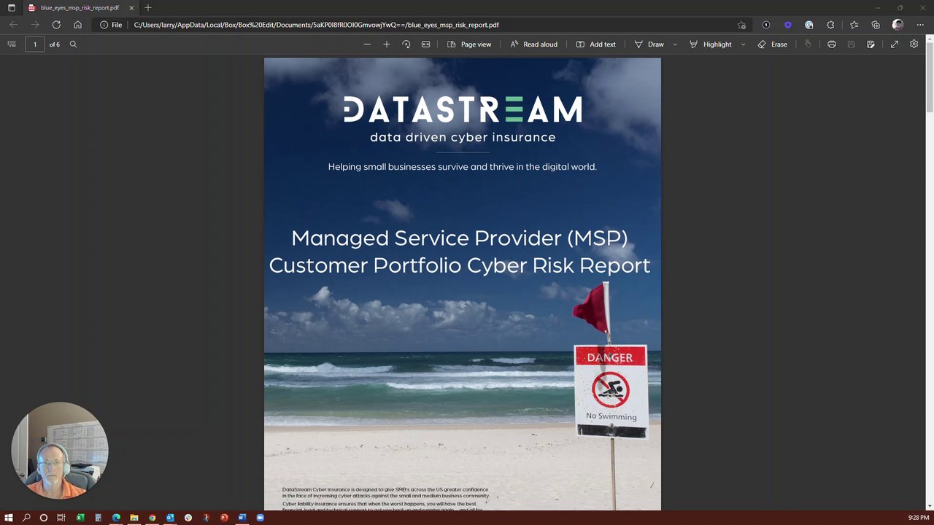Select the Add text tool
Viewport: 934px width, 525px height.
click(595, 44)
